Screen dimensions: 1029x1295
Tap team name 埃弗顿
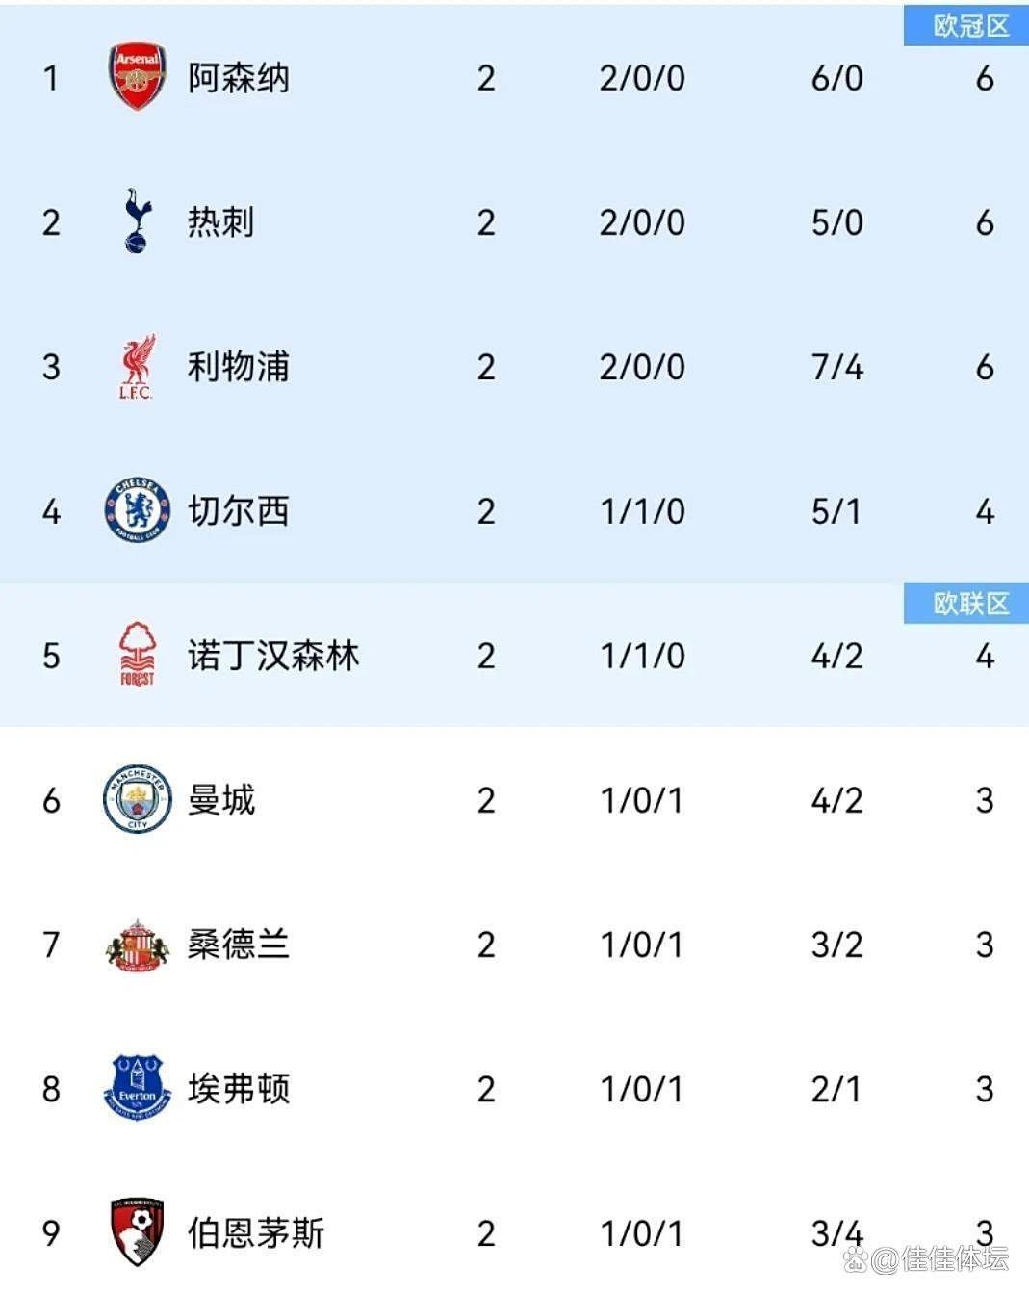coord(238,1089)
